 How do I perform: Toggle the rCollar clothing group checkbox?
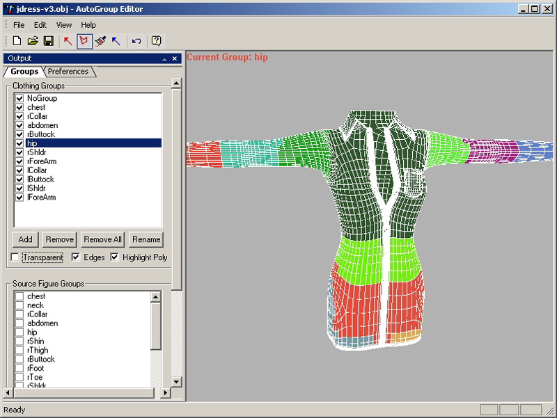pos(19,116)
